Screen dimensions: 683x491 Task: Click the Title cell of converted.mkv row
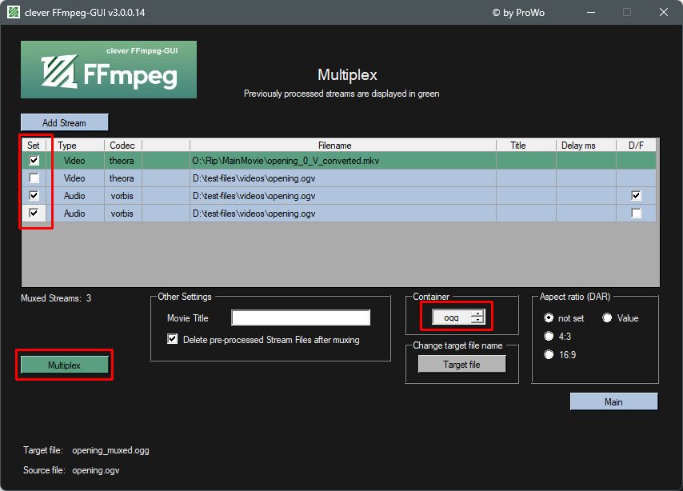point(526,160)
